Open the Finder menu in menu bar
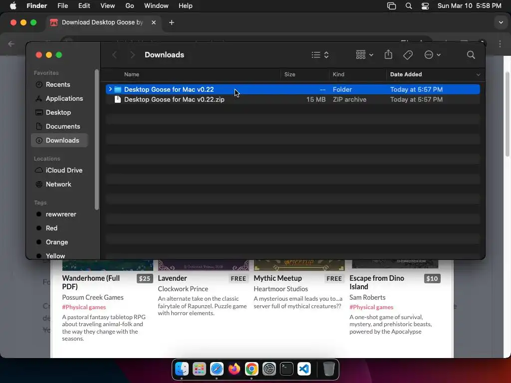 pos(36,6)
